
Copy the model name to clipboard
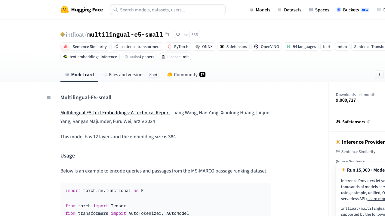[x=167, y=34]
